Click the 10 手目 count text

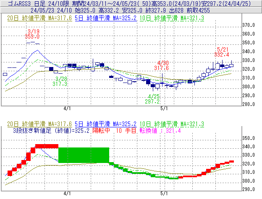[x=126, y=130]
